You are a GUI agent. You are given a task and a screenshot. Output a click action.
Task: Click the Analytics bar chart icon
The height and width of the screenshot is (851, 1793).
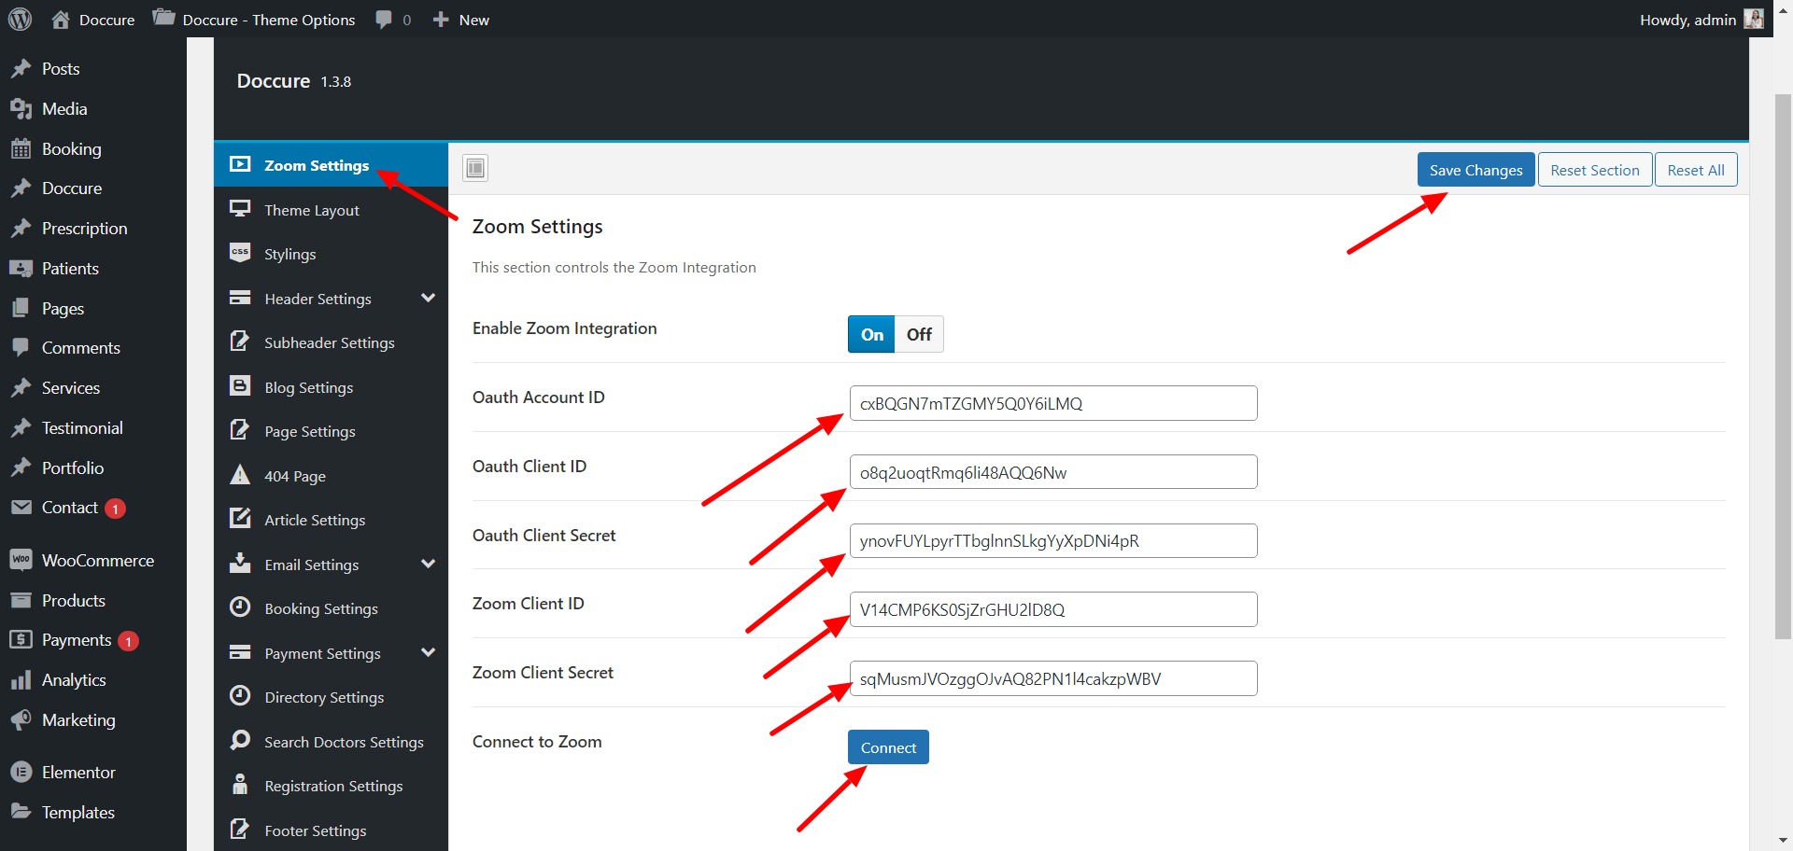21,680
